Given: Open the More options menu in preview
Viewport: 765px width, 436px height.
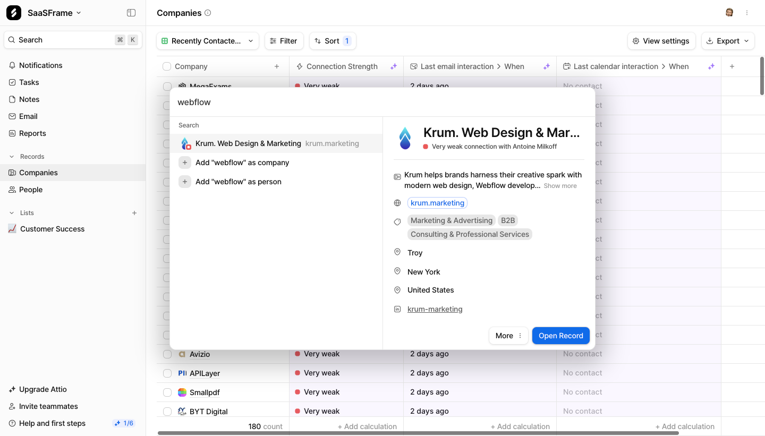Looking at the screenshot, I should [508, 336].
